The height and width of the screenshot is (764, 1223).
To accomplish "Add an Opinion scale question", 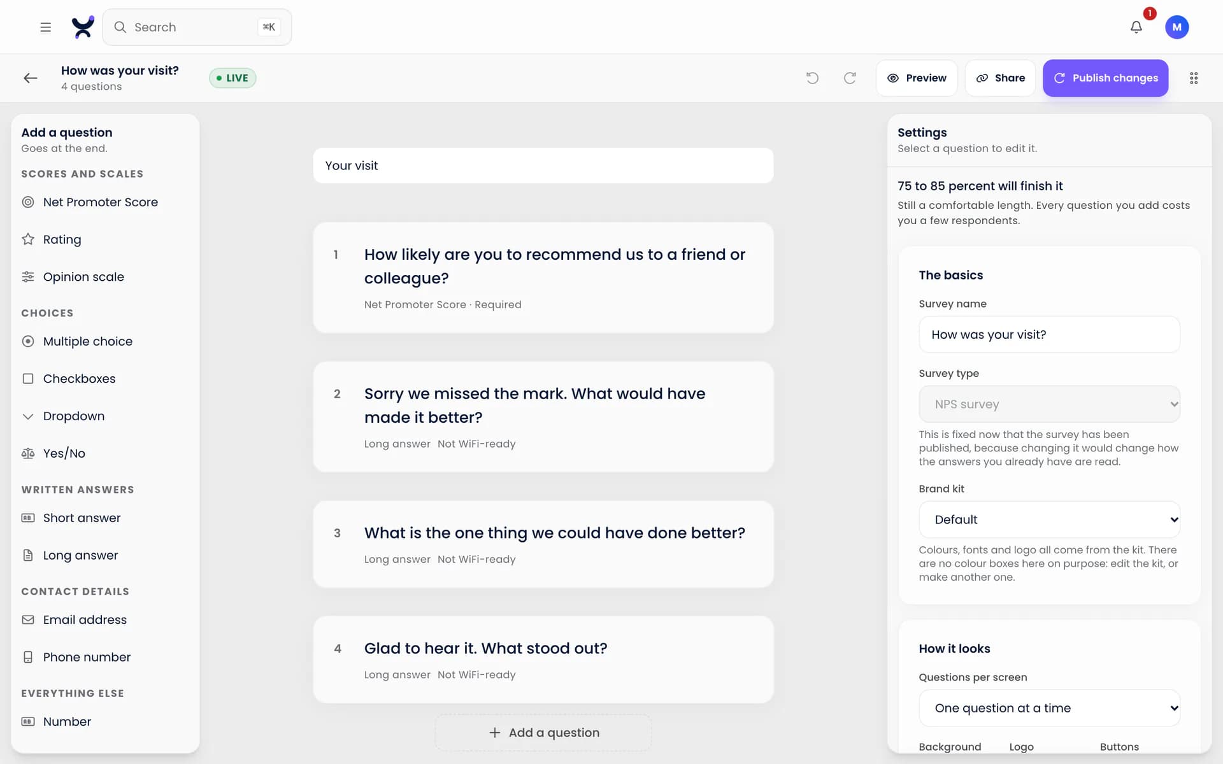I will pyautogui.click(x=105, y=276).
